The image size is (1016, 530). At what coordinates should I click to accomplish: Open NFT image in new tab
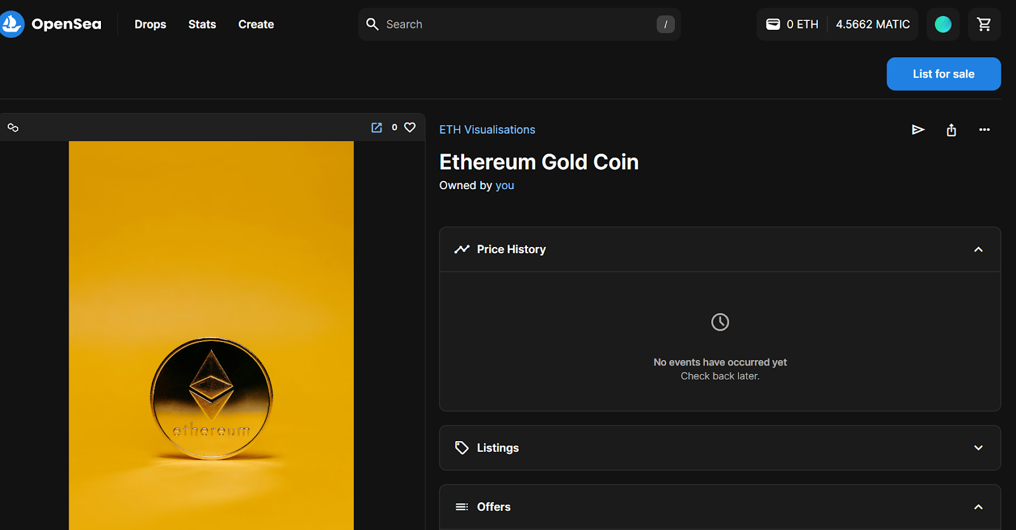377,128
